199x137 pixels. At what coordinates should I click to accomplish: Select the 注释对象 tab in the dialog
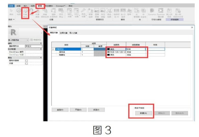tap(64, 33)
